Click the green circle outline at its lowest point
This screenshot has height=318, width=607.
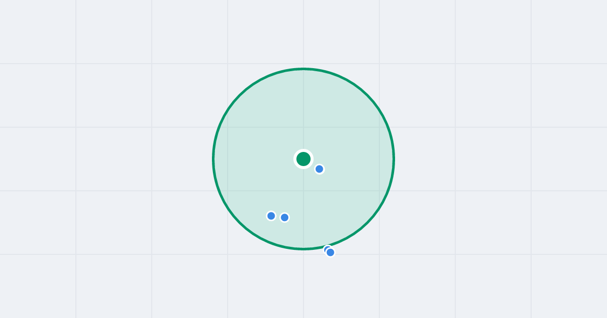pyautogui.click(x=303, y=249)
